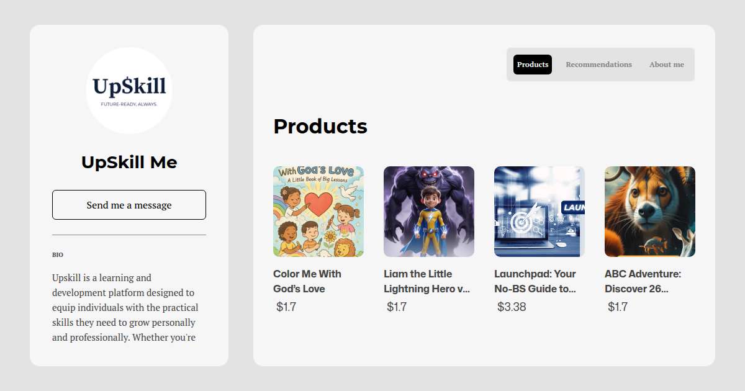Click the Send me a message button

click(x=129, y=205)
